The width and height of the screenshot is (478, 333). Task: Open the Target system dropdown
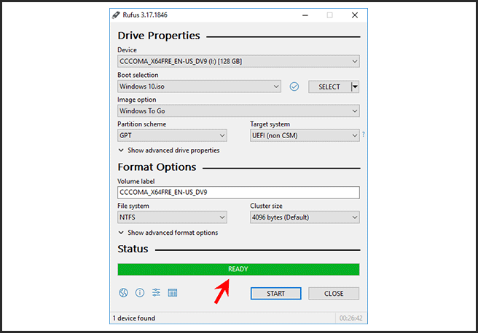point(305,136)
